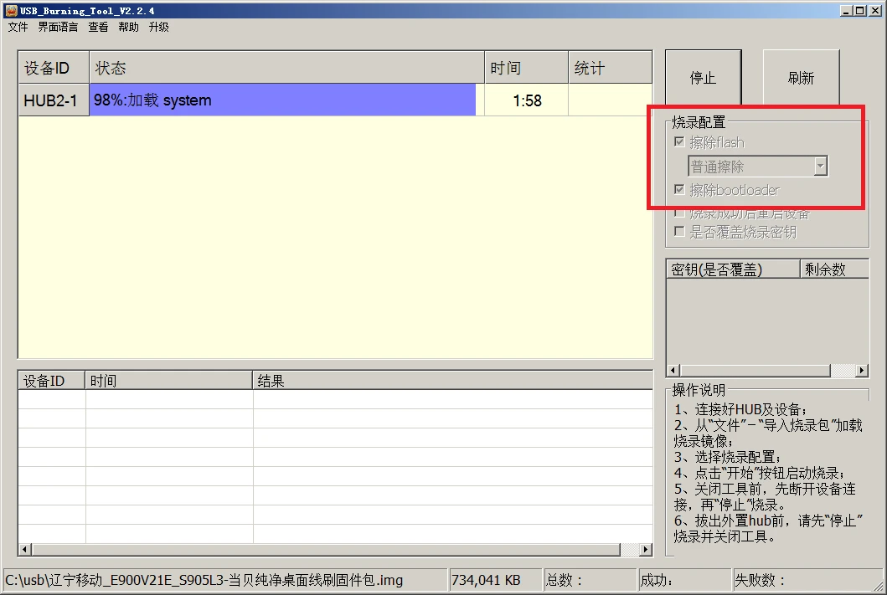Expand the 普通擦除 dropdown

[820, 167]
